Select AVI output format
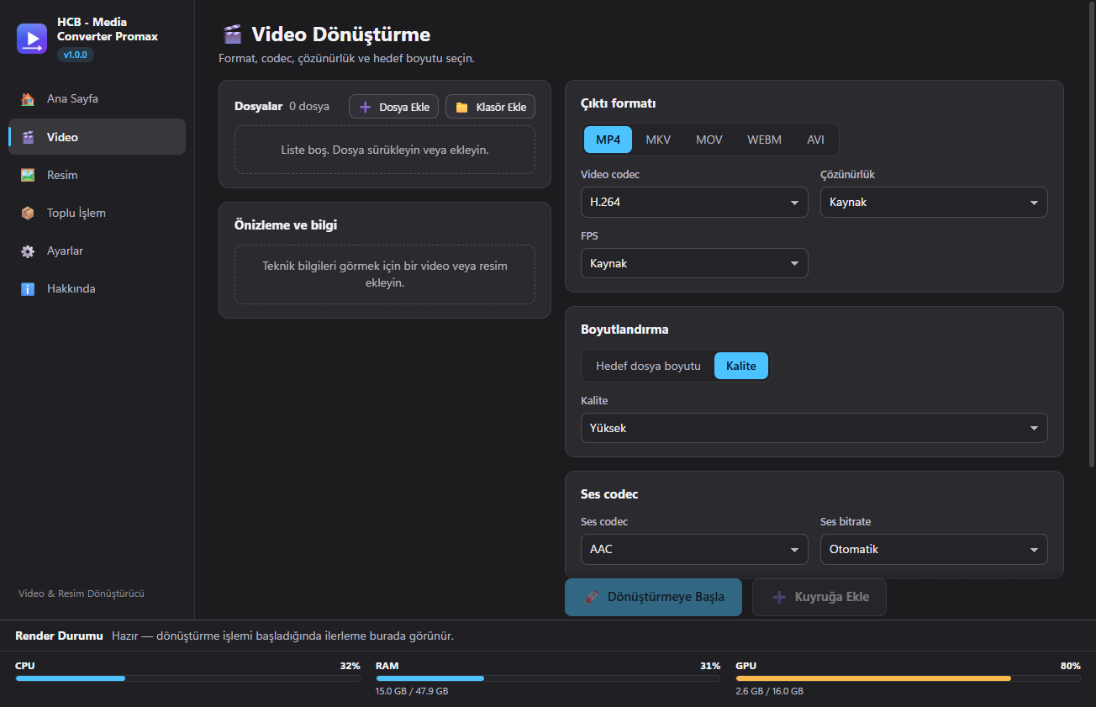This screenshot has height=707, width=1096. point(815,140)
